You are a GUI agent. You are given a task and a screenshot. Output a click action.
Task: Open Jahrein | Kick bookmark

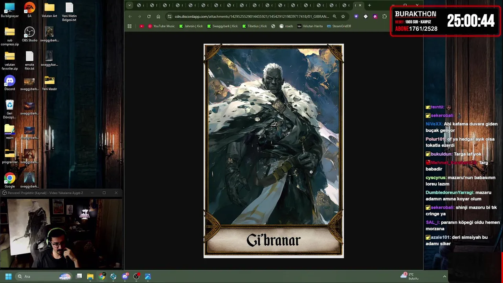coord(191,26)
